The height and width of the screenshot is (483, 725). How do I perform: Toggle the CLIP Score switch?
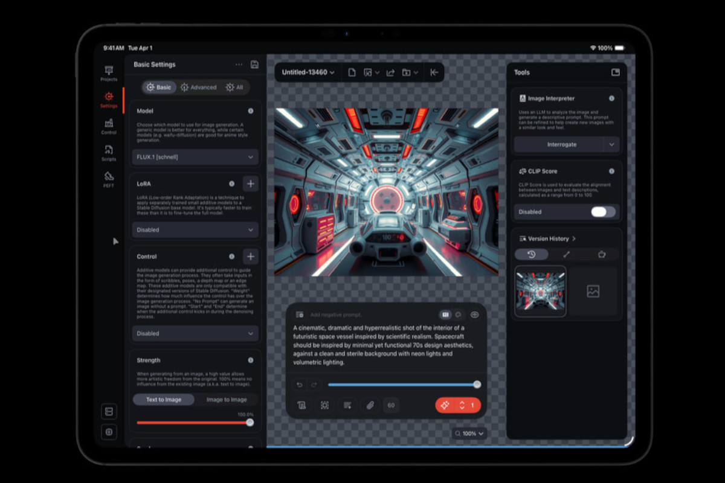602,212
